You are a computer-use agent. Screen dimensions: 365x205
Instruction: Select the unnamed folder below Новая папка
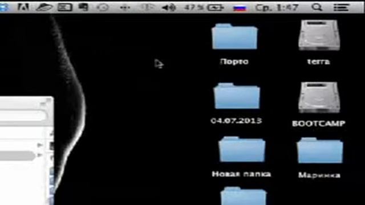click(244, 196)
